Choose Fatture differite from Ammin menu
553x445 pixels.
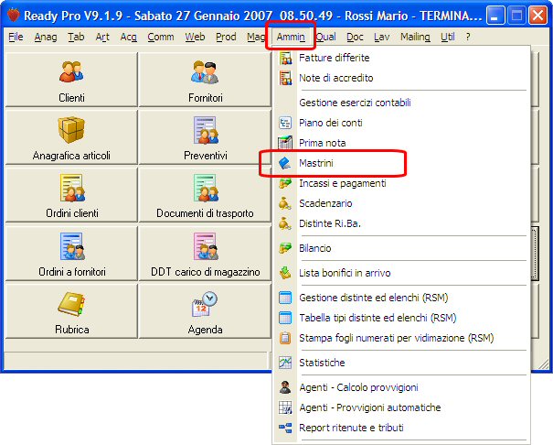pos(401,58)
